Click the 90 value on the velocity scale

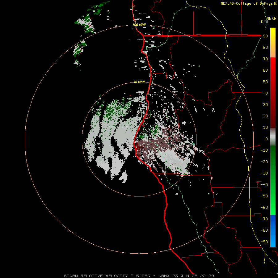pyautogui.click(x=265, y=36)
